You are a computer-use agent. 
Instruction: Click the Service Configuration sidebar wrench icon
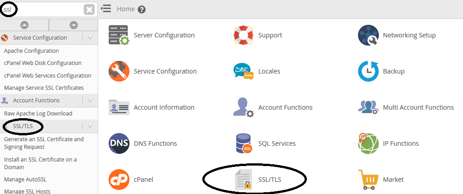[x=5, y=38]
